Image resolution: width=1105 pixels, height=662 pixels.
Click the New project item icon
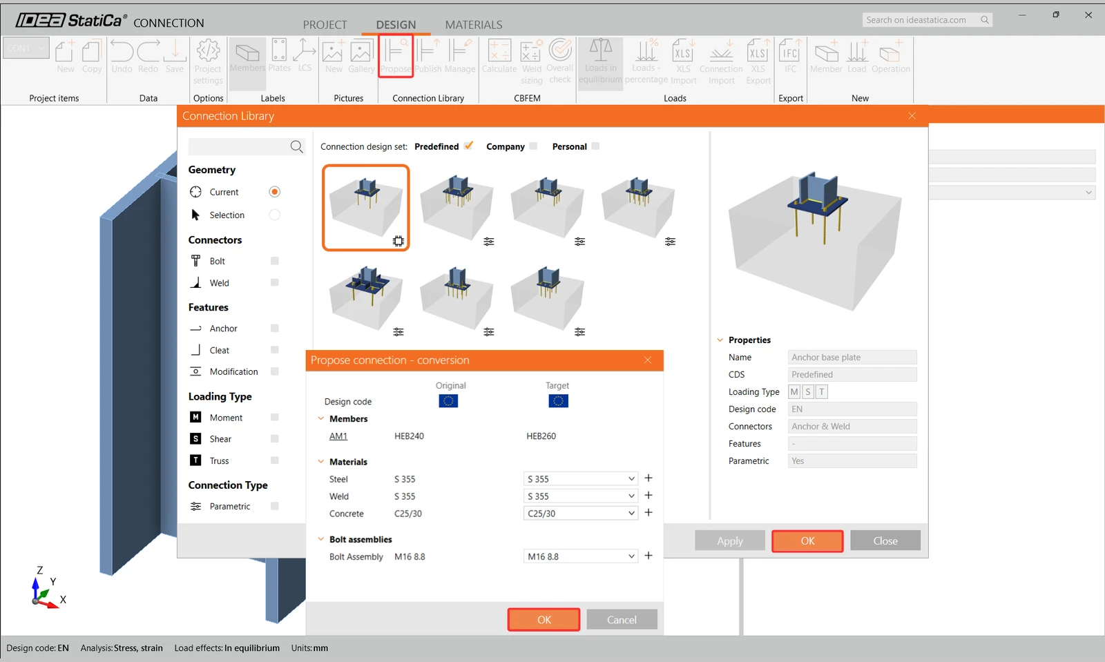[65, 57]
